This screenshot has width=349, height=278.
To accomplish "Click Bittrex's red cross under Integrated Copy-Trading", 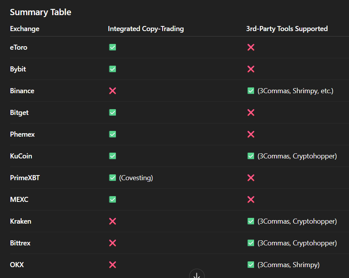I will click(112, 243).
